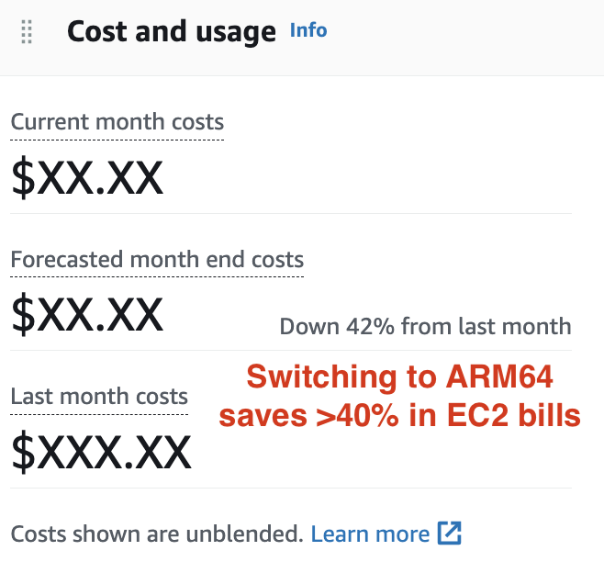
Task: Select the $XX.XX current month amount
Action: tap(87, 177)
